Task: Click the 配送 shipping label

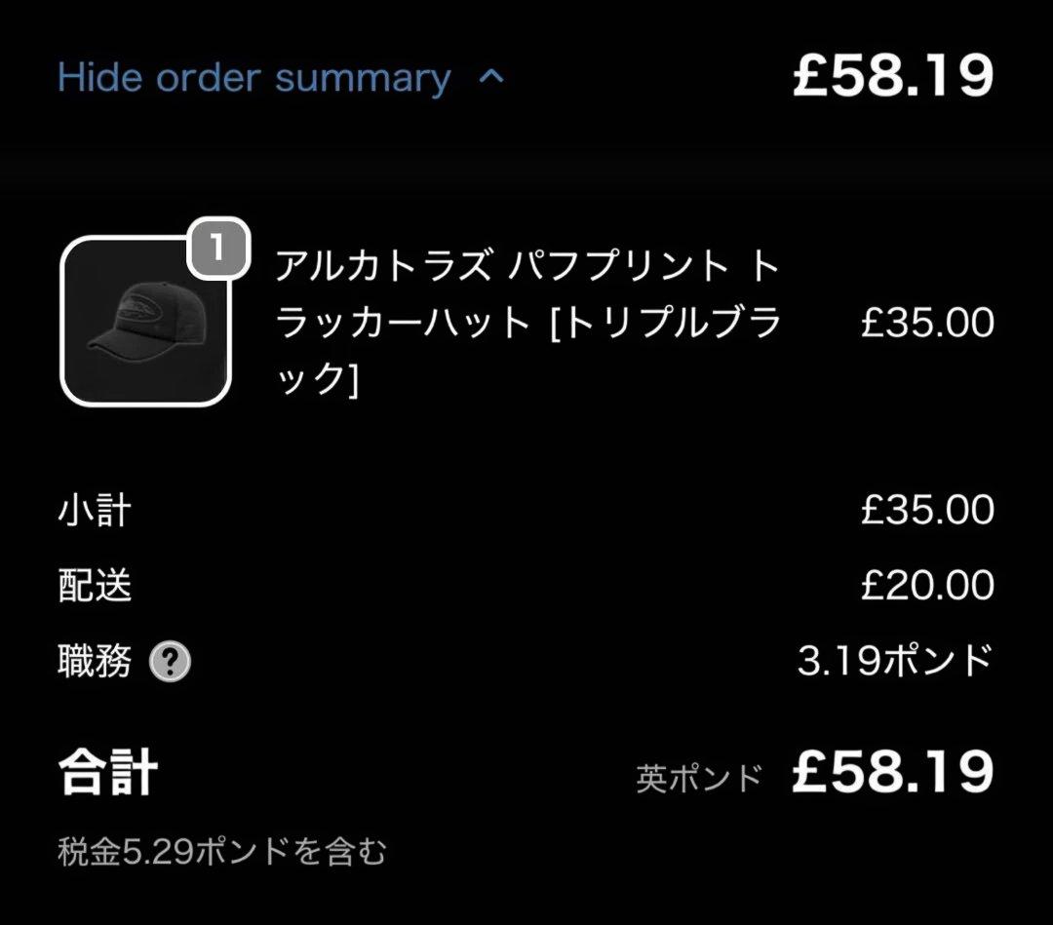Action: [94, 586]
